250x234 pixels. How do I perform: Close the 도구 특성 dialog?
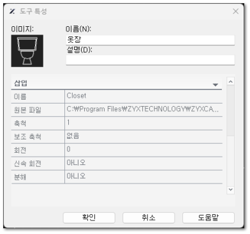tap(235, 12)
